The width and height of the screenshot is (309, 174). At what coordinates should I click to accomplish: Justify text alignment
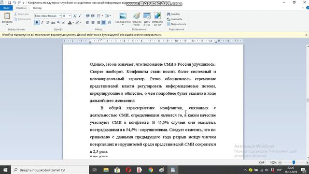click(103, 23)
